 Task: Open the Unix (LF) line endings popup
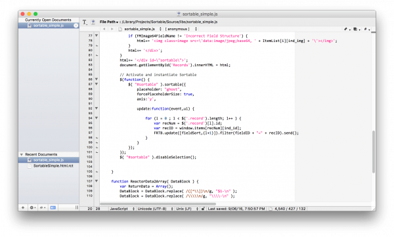[187, 209]
